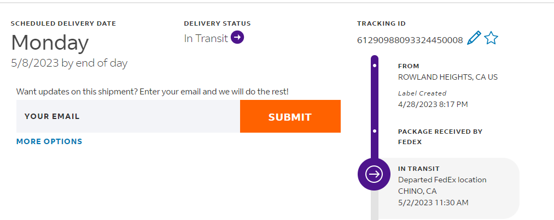Click the In Transit delivery status text
Screen dimensions: 554x220
click(x=206, y=38)
